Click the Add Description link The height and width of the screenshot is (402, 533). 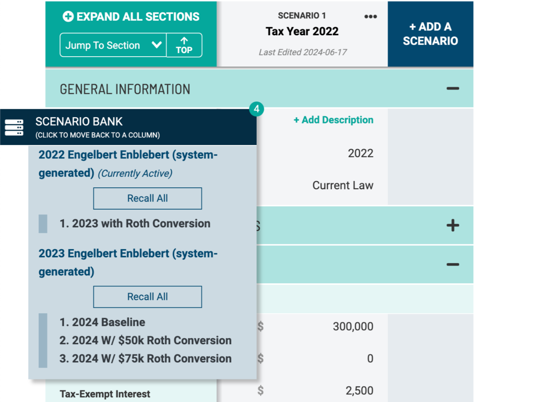(x=333, y=120)
